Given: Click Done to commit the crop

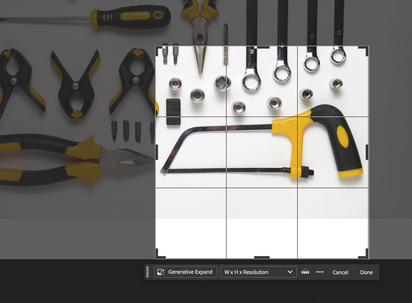Looking at the screenshot, I should click(x=366, y=272).
